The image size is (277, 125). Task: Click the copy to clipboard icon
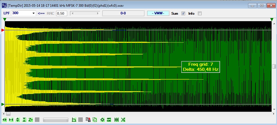pos(95,120)
